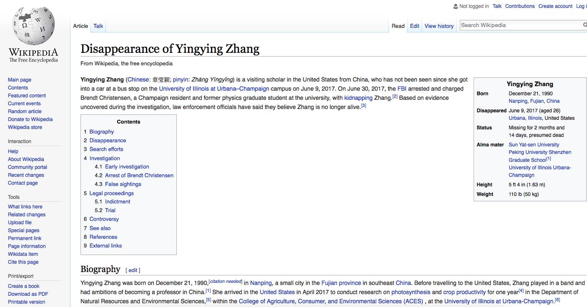Image resolution: width=587 pixels, height=307 pixels.
Task: Open Urbana, Illinois link in infobox
Action: coord(525,118)
